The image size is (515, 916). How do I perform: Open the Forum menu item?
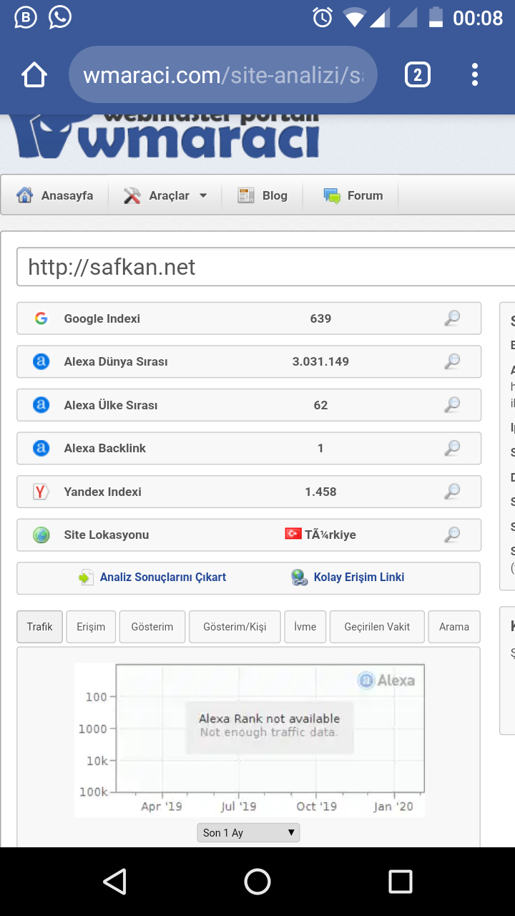pyautogui.click(x=353, y=195)
